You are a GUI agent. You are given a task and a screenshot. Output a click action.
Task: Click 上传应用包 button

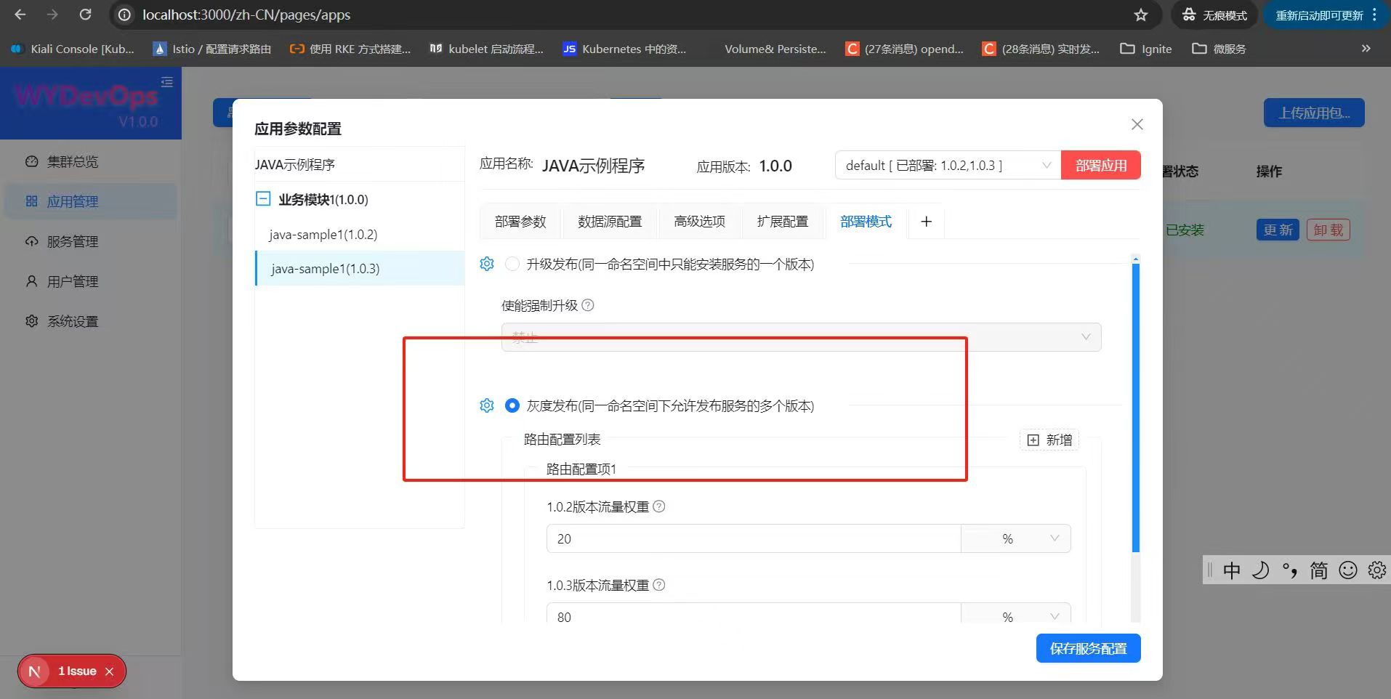(1314, 113)
